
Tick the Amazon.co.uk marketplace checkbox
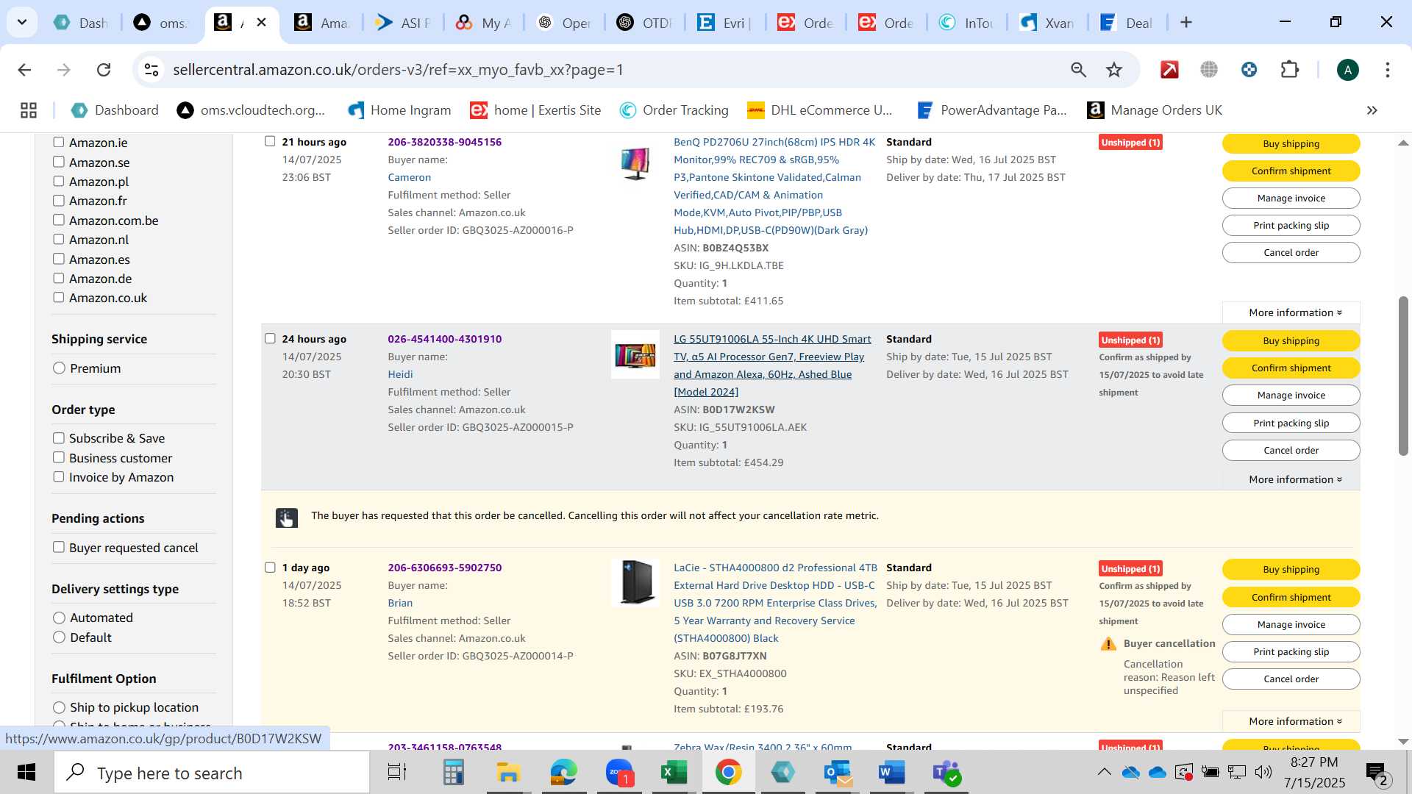coord(59,298)
